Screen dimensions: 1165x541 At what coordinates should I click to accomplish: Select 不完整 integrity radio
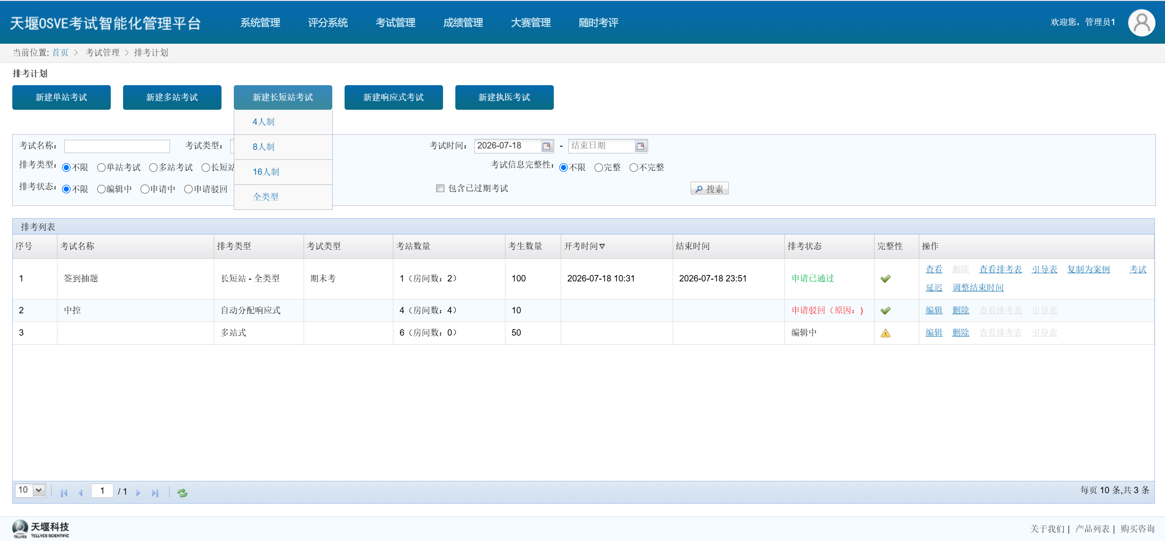coord(634,168)
